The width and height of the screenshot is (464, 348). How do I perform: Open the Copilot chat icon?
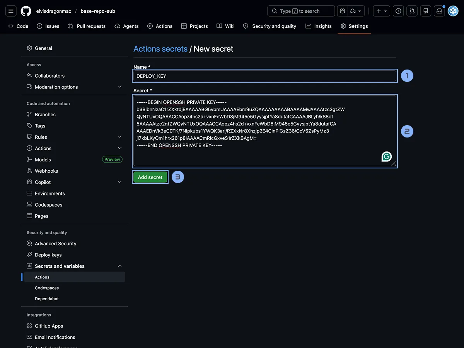[x=342, y=11]
